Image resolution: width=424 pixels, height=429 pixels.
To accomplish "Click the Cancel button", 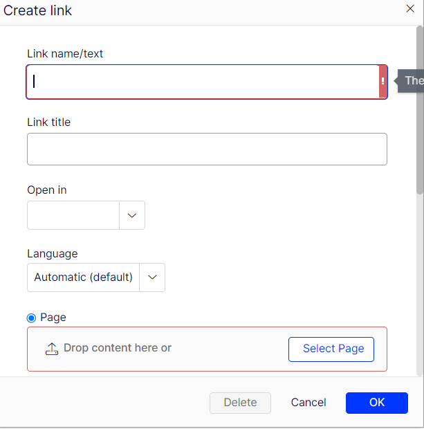I will (308, 403).
